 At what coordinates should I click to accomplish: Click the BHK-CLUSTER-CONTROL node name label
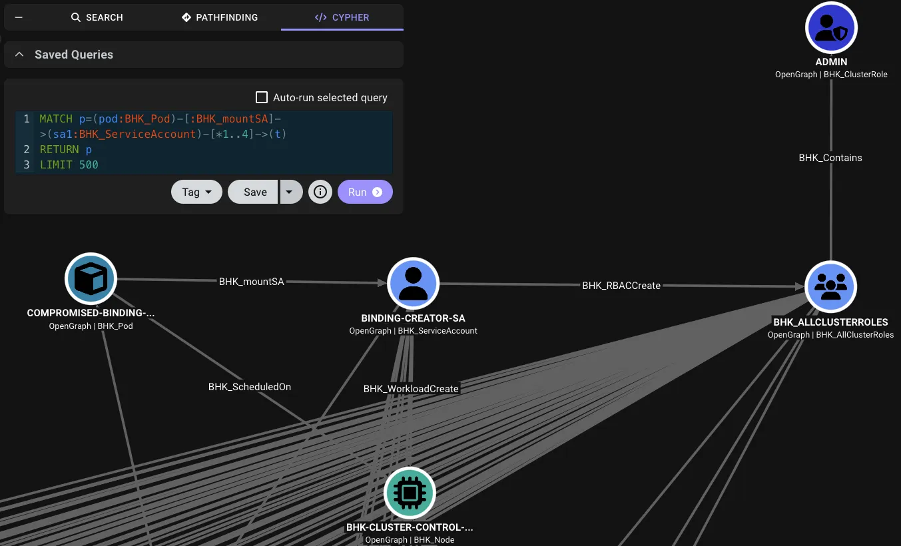pyautogui.click(x=410, y=527)
